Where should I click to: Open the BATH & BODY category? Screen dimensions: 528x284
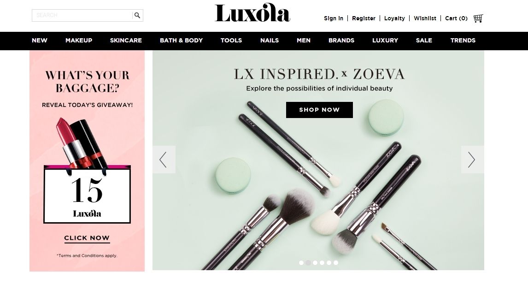[181, 41]
